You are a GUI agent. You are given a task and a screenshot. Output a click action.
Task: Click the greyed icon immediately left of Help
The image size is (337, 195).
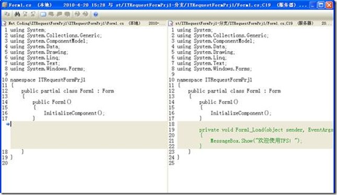pyautogui.click(x=85, y=14)
